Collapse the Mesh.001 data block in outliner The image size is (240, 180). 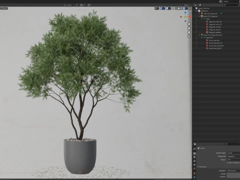202,37
